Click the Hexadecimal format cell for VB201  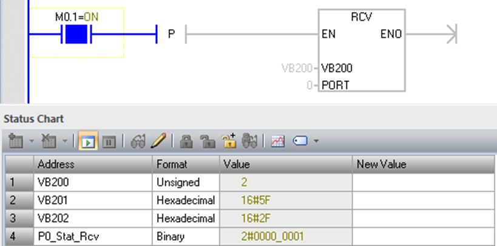(x=186, y=200)
